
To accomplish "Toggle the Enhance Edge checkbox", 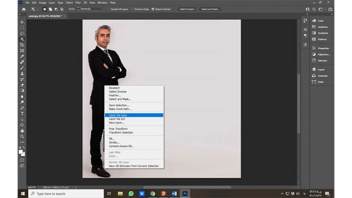I will (132, 9).
